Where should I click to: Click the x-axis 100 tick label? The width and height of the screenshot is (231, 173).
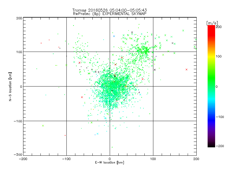tap(153, 159)
